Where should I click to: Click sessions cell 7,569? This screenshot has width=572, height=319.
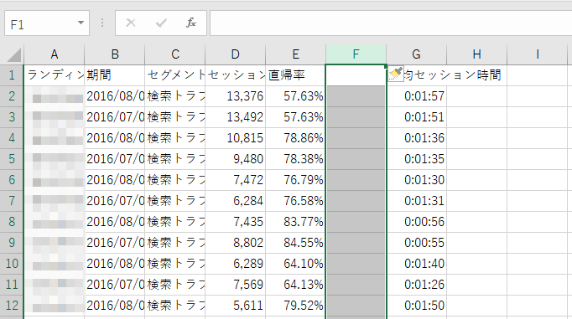pos(236,285)
